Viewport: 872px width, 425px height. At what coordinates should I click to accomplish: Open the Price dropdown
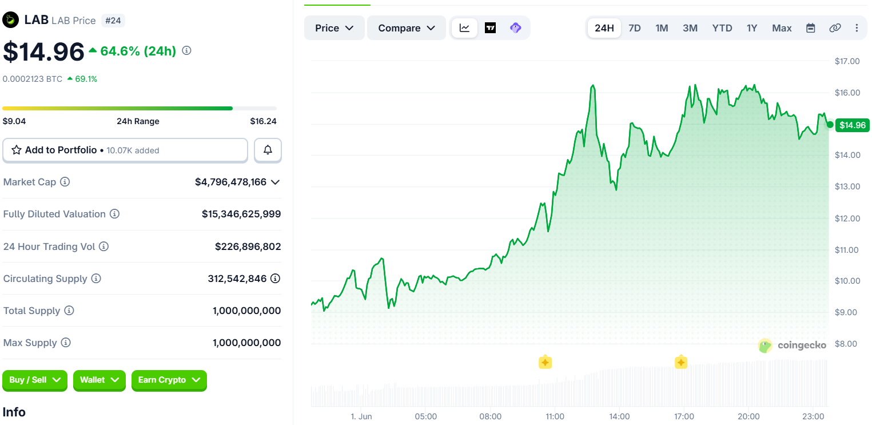pos(335,28)
